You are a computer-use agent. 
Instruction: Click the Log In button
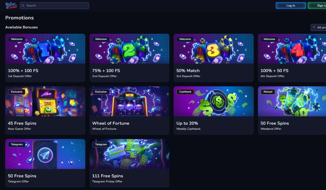click(291, 5)
